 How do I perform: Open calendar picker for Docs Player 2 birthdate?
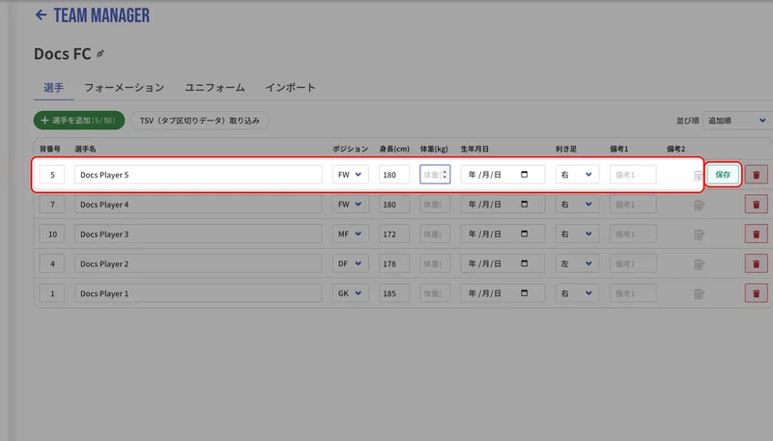pyautogui.click(x=524, y=263)
